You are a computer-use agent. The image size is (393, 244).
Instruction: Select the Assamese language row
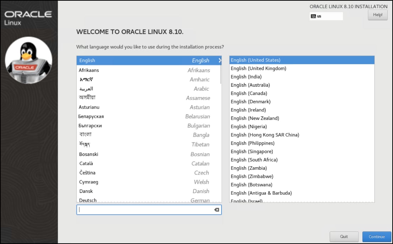click(x=149, y=98)
